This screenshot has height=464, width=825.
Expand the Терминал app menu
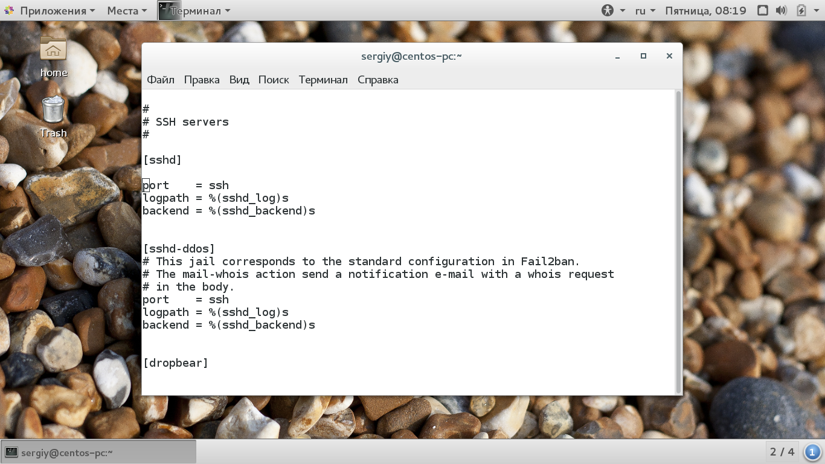coord(200,10)
